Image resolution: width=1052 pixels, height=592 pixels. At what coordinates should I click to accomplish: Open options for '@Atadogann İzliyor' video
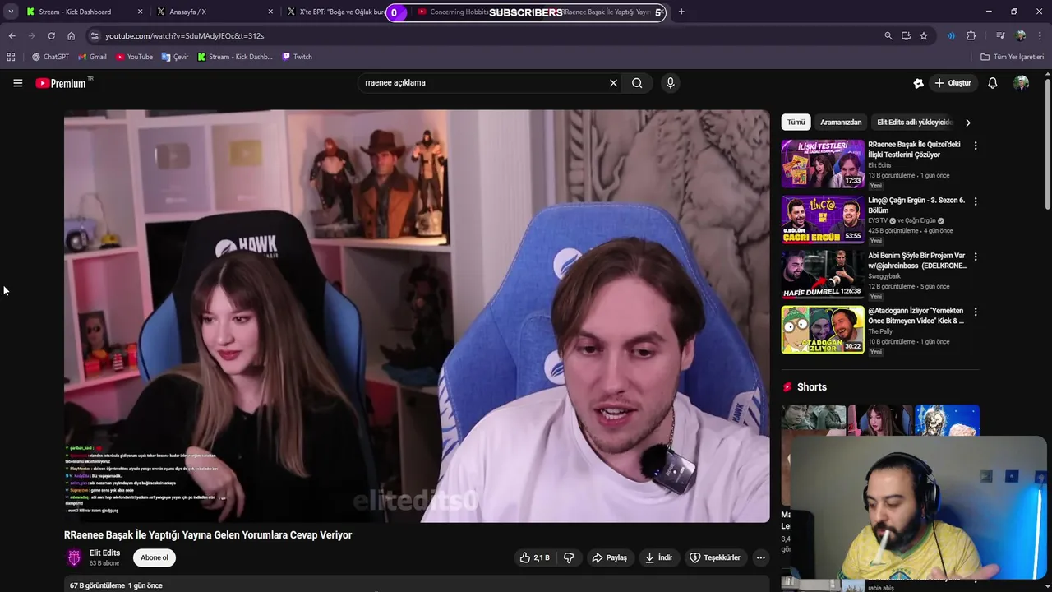(x=976, y=312)
